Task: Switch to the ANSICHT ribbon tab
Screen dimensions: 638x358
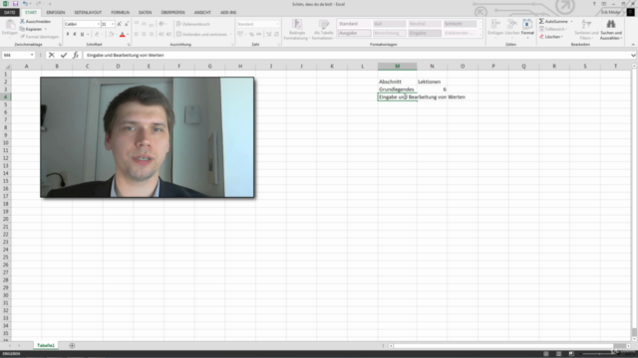Action: pos(202,12)
